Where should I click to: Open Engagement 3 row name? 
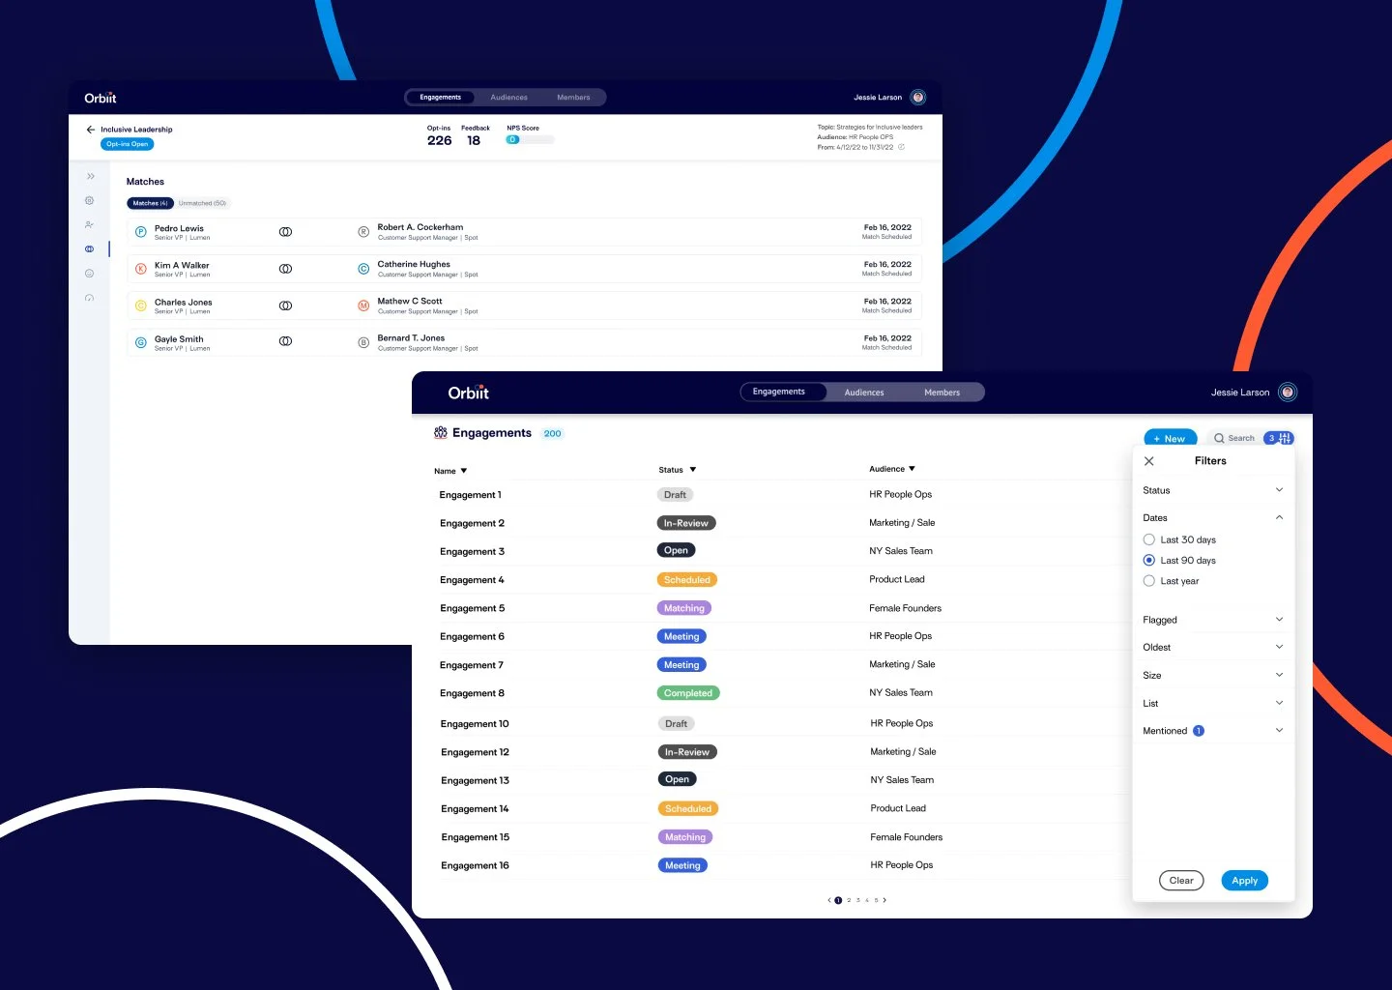click(x=472, y=551)
